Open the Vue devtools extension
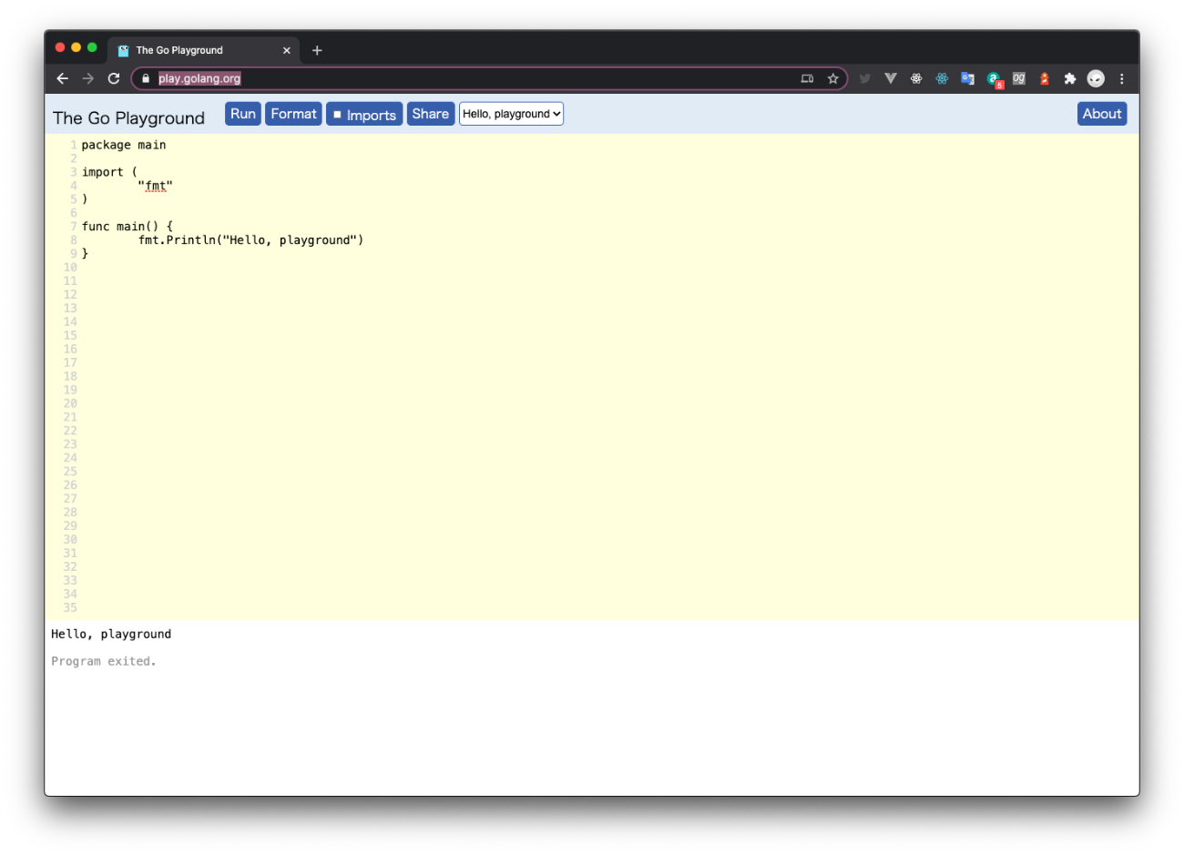The width and height of the screenshot is (1184, 855). pos(891,78)
